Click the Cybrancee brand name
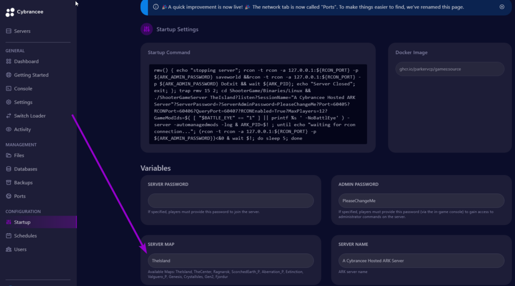The image size is (515, 286). tap(30, 12)
